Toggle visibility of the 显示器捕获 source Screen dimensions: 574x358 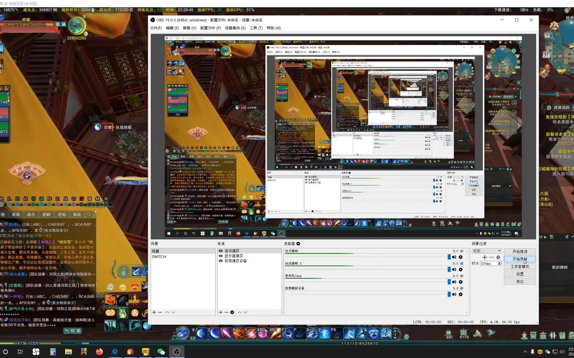tap(221, 256)
